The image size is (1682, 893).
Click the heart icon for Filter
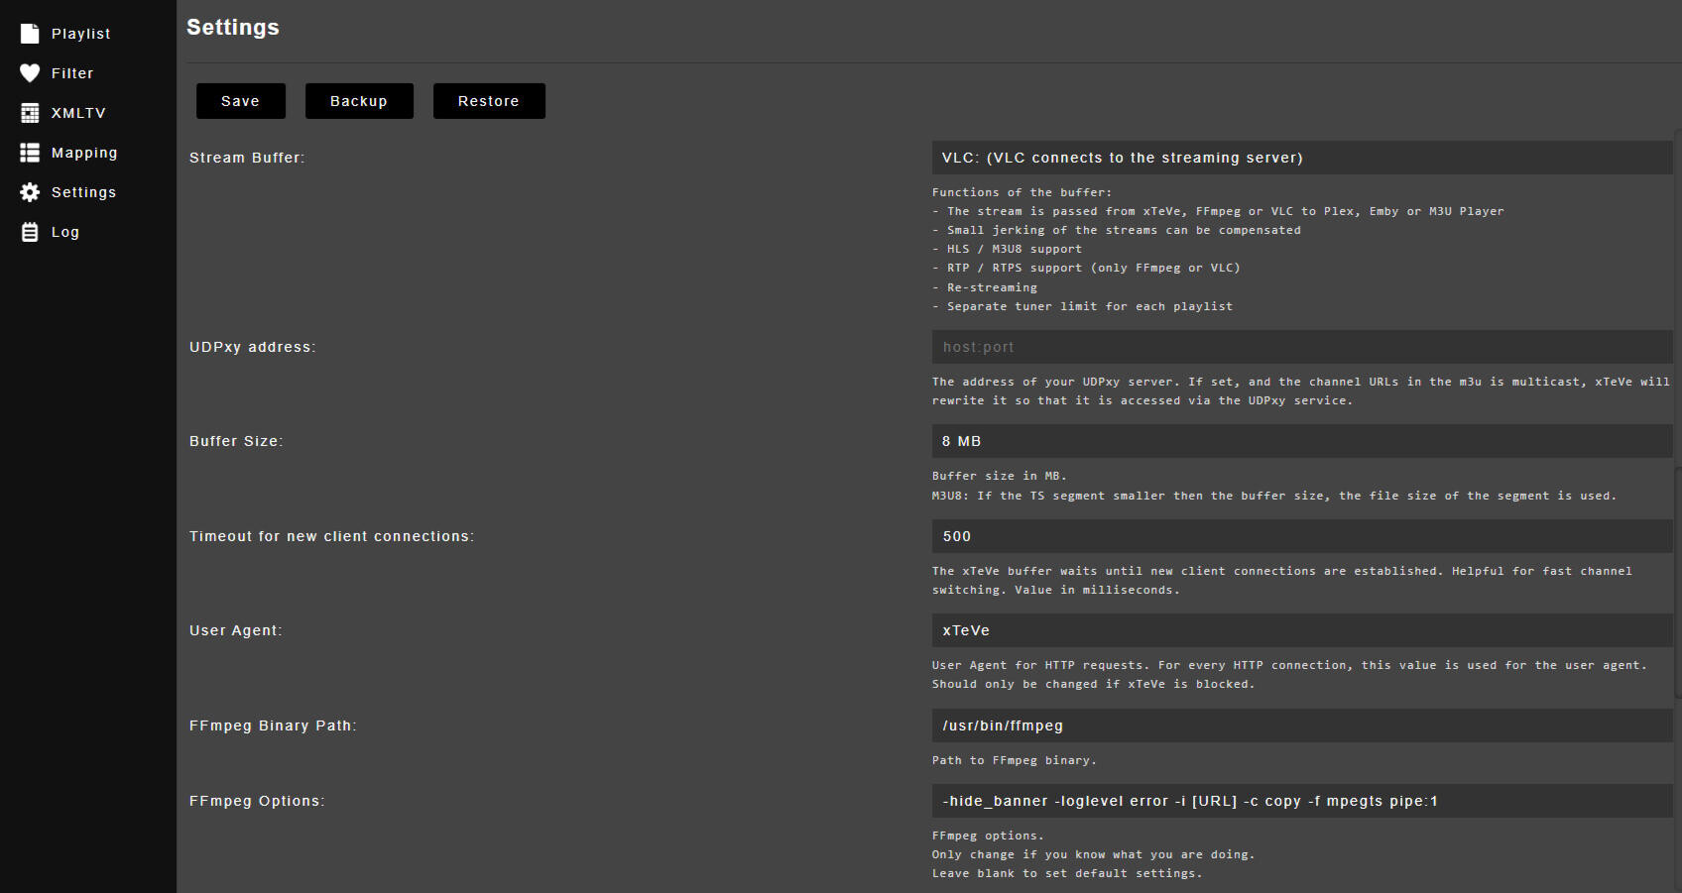(x=30, y=73)
